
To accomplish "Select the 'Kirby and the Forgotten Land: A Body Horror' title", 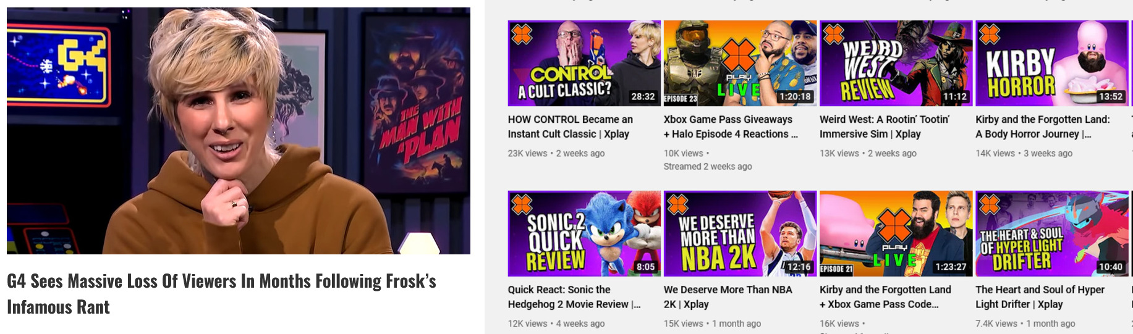I will point(1043,127).
